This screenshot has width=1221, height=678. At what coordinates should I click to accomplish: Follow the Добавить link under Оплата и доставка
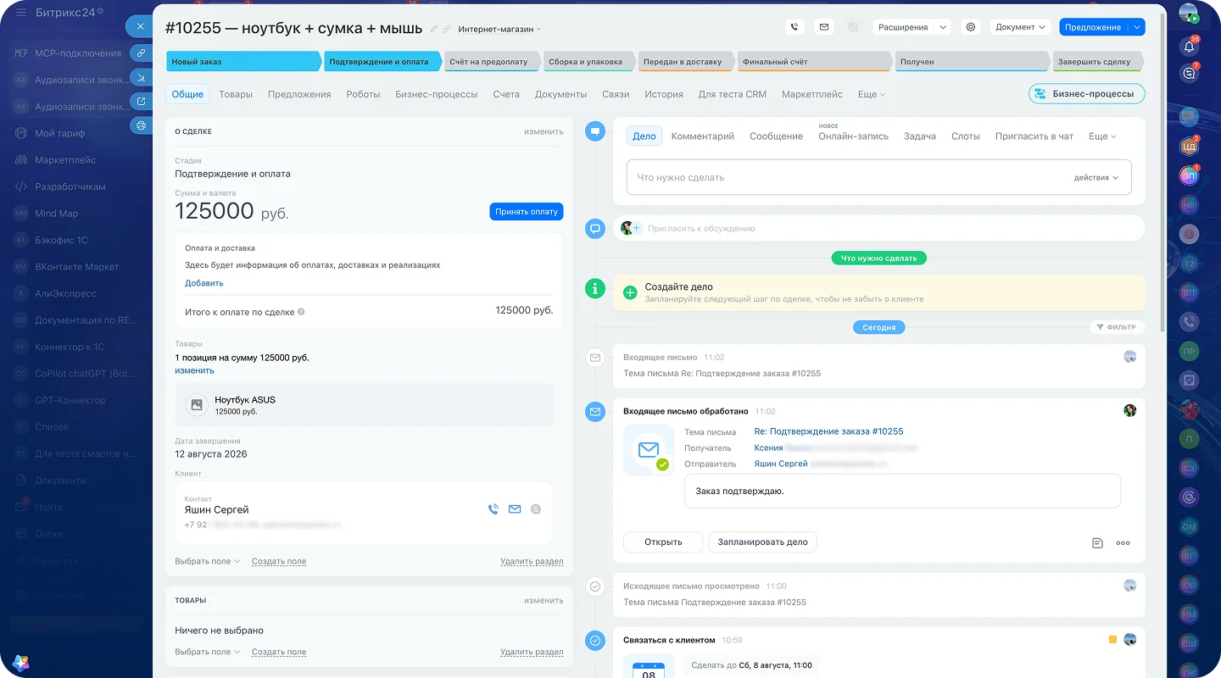tap(204, 283)
